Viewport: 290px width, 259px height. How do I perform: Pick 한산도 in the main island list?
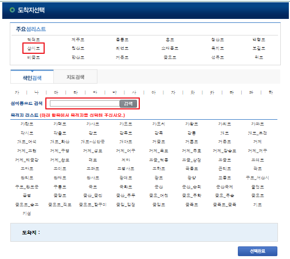pyautogui.click(x=78, y=57)
